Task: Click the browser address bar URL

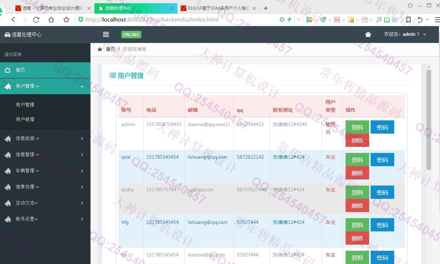Action: point(152,20)
